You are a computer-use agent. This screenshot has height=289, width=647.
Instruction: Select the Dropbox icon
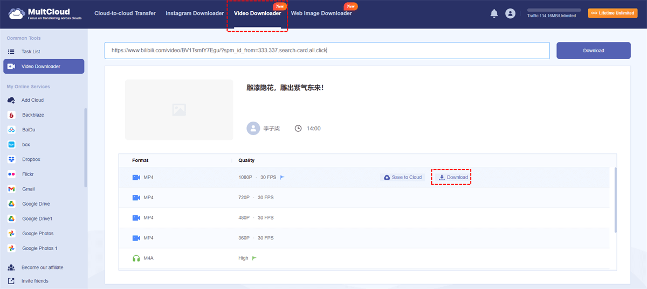[x=11, y=159]
